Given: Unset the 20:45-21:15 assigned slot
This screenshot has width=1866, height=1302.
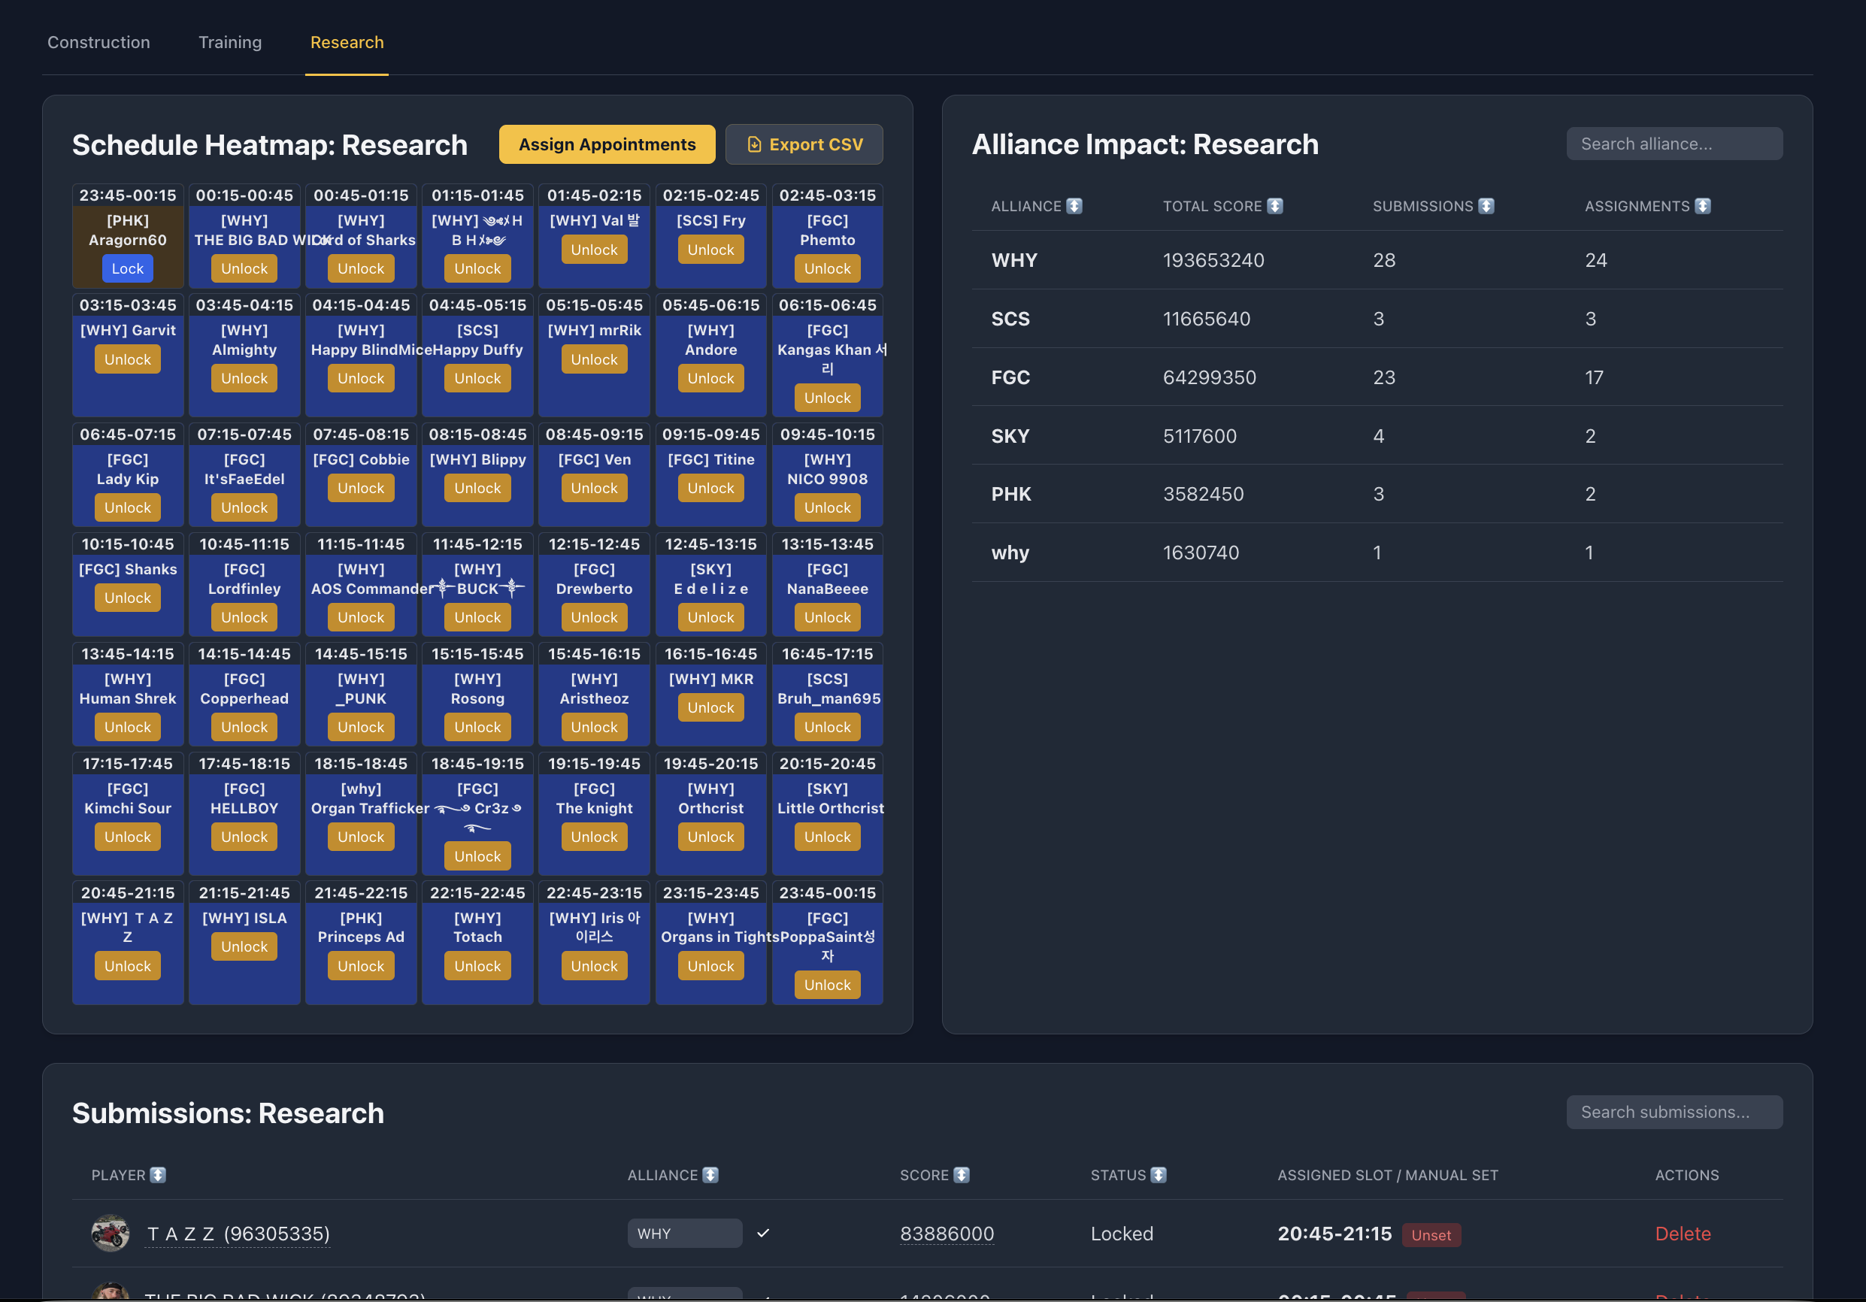Looking at the screenshot, I should (1431, 1235).
